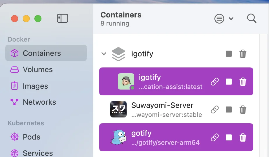Delete the igotify compose group
Image resolution: width=269 pixels, height=157 pixels.
243,54
